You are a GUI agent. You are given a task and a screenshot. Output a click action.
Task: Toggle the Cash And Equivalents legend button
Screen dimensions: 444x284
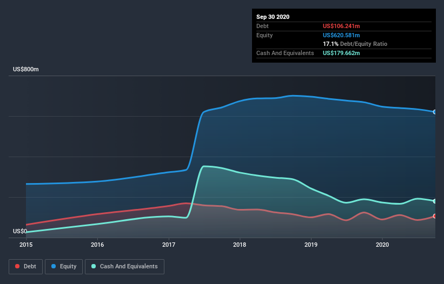point(124,267)
